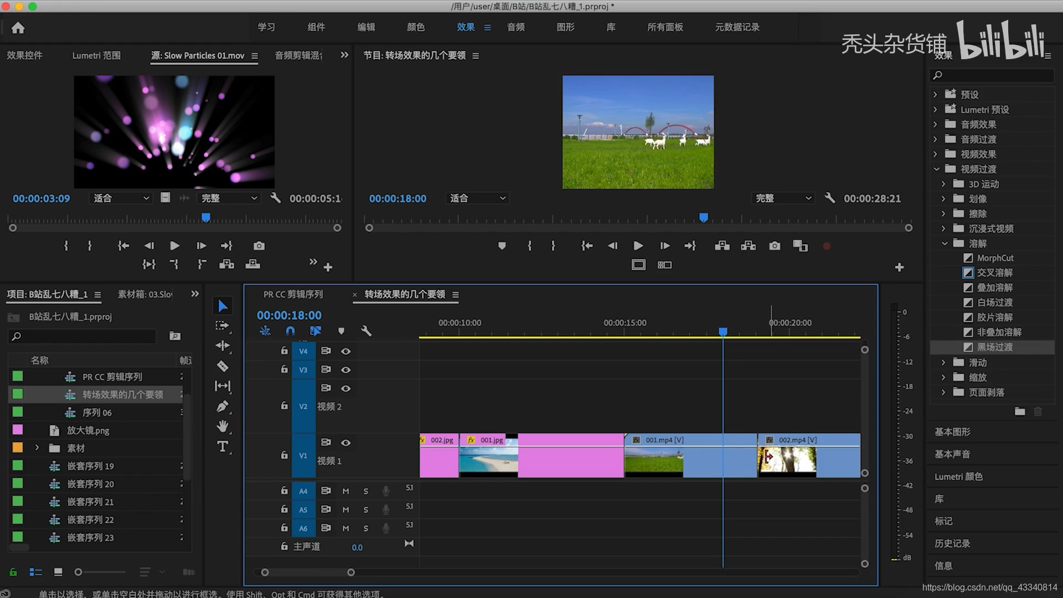
Task: Click the Home icon
Action: click(x=18, y=28)
